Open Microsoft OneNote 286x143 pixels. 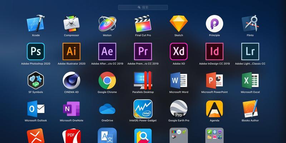tap(71, 109)
